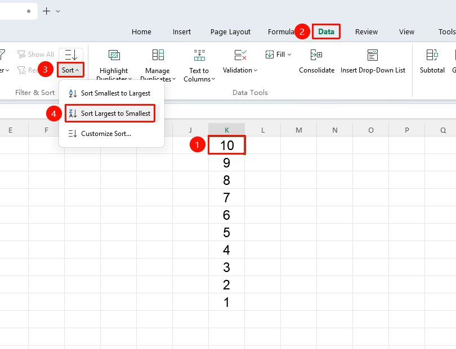Expand the Text to Columns dropdown
Image resolution: width=456 pixels, height=349 pixels.
(213, 79)
